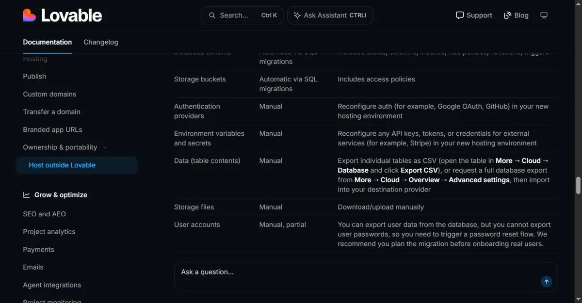The width and height of the screenshot is (582, 303).
Task: Open Emails page in sidebar
Action: [33, 267]
